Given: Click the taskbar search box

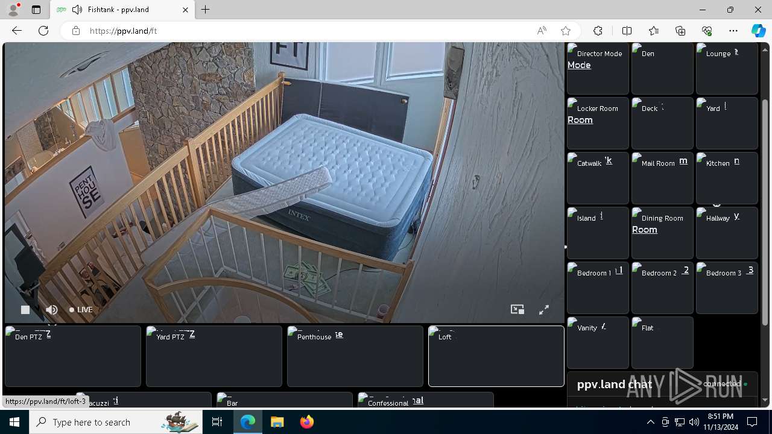Looking at the screenshot, I should click(x=116, y=422).
